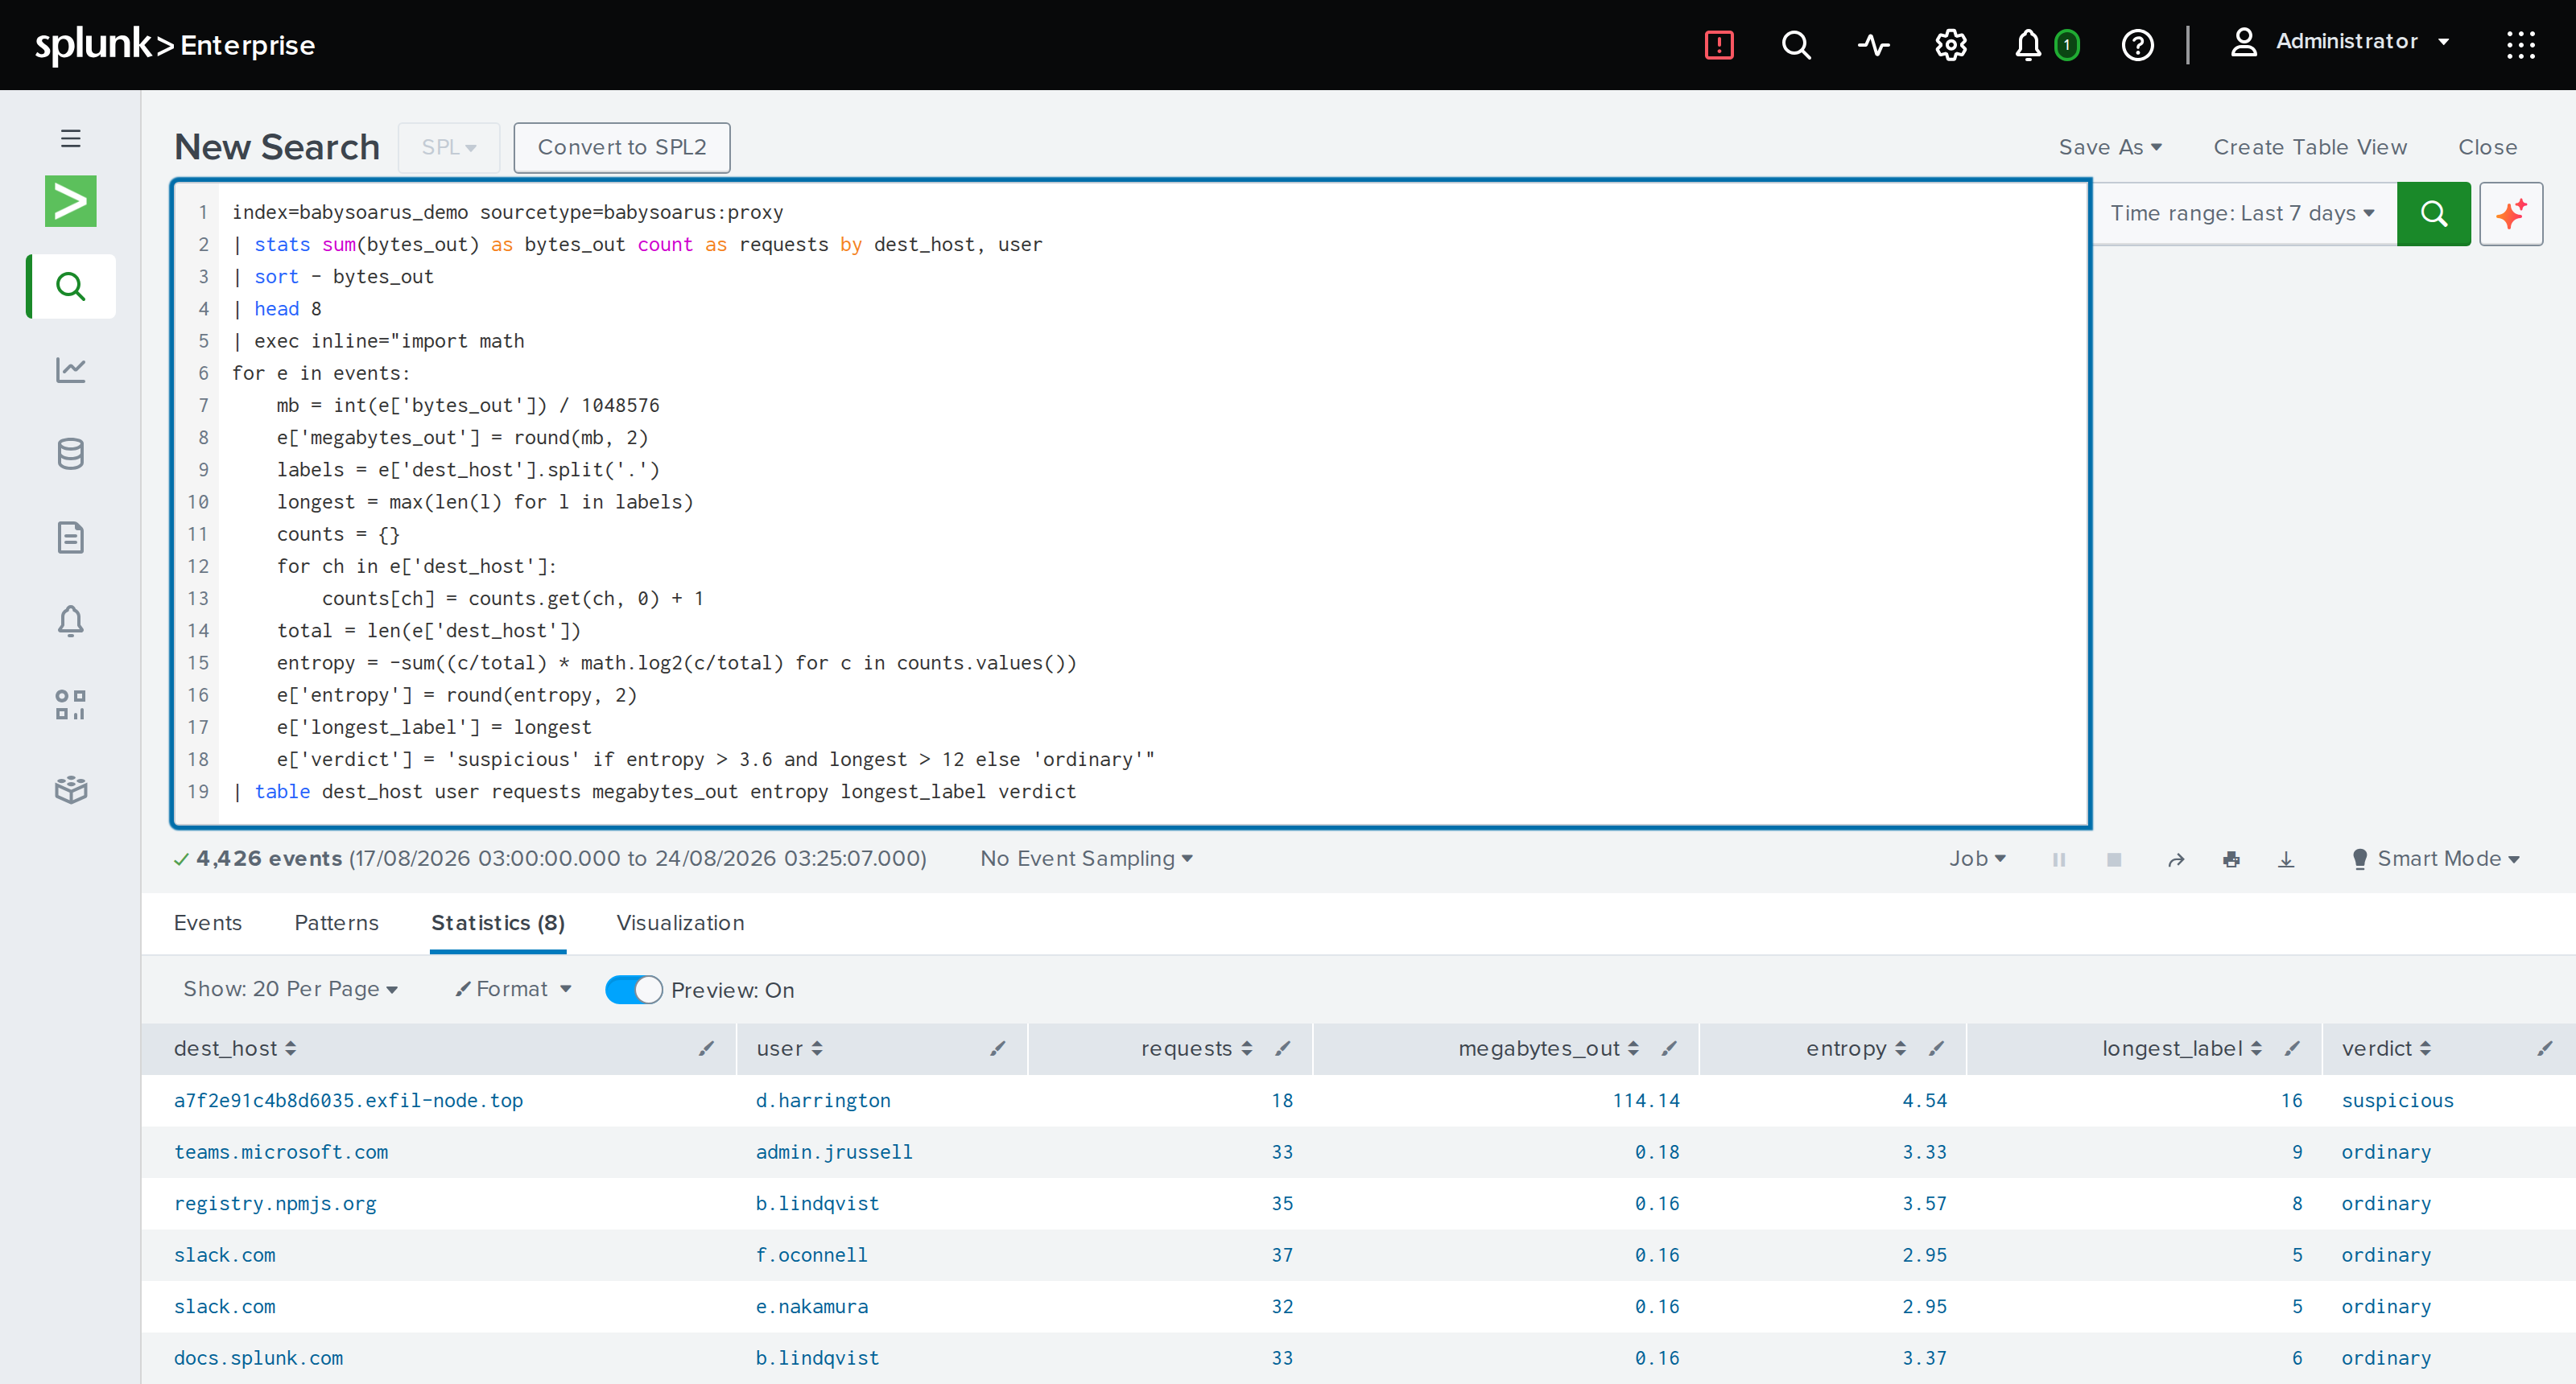Print the search results
The height and width of the screenshot is (1384, 2576).
[2231, 859]
